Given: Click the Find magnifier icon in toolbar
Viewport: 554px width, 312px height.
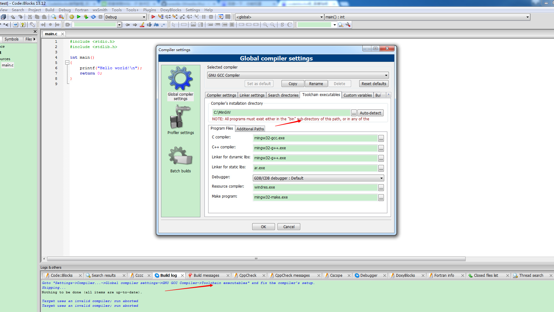Looking at the screenshot, I should (54, 17).
